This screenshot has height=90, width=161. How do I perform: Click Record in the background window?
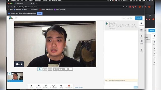click(x=152, y=30)
